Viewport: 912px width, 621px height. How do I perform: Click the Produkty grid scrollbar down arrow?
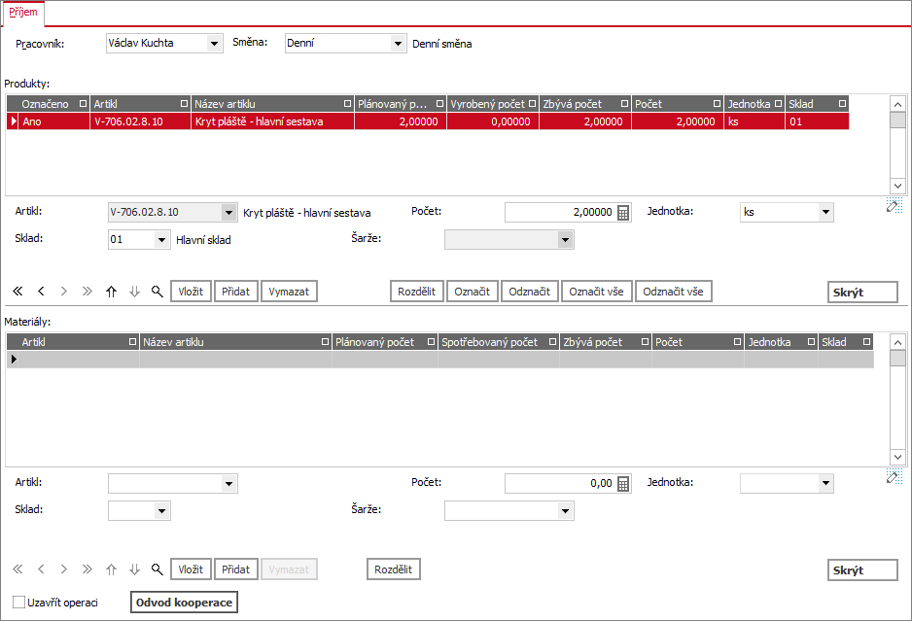897,186
